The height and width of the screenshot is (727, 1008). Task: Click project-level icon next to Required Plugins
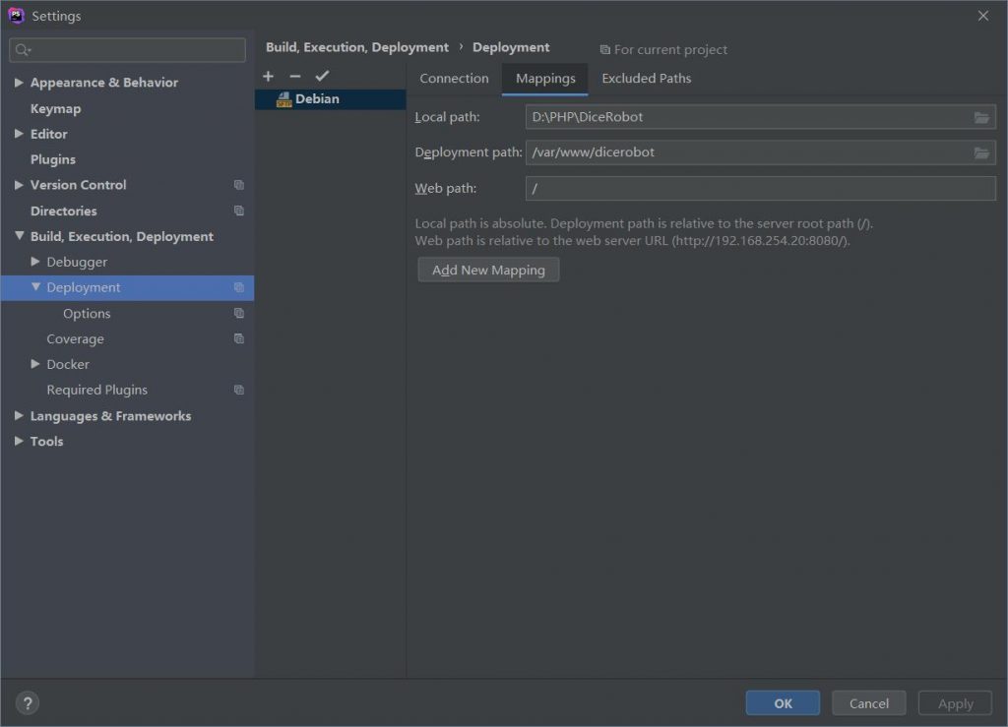click(239, 390)
